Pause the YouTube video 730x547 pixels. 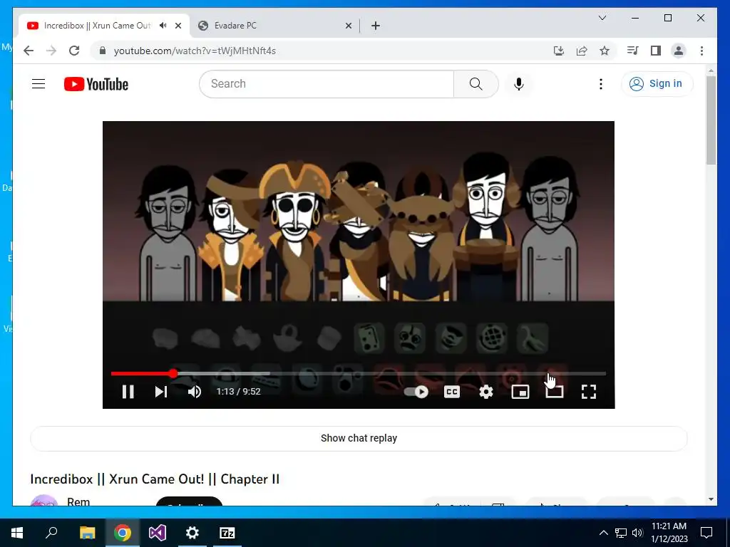[128, 392]
